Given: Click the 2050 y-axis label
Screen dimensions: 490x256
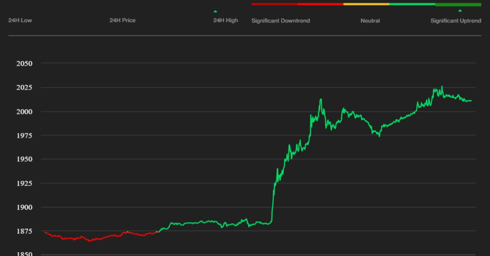Looking at the screenshot, I should [24, 64].
